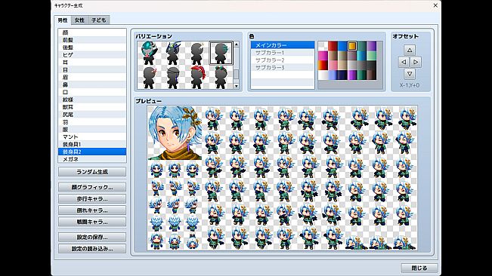Screen dimensions: 492x276
Task: Pick the navy blue color swatch
Action: click(x=342, y=75)
